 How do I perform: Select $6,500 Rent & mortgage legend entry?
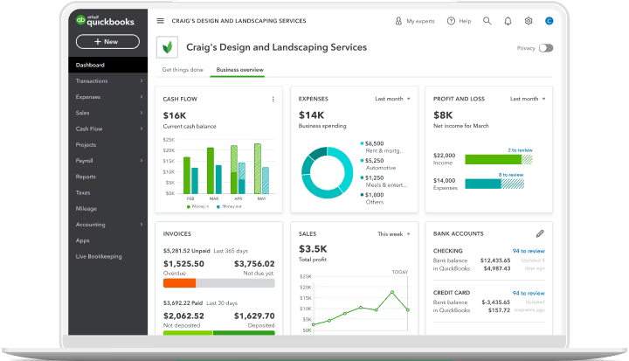click(x=382, y=147)
